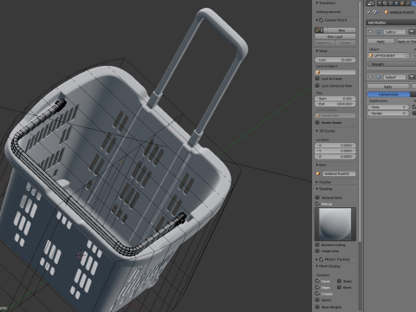The image size is (416, 312).
Task: Click the pin icon in properties header
Action: 368,12
